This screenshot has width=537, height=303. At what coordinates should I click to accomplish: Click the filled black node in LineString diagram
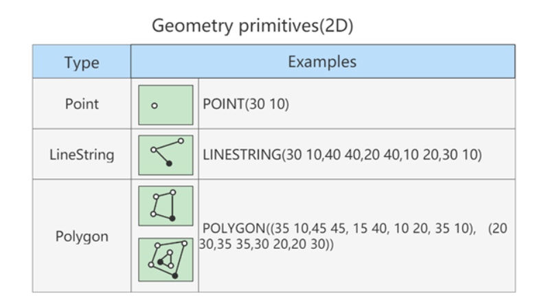click(x=169, y=163)
